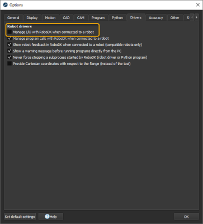
Task: Click the Help question mark icon
Action: click(x=47, y=217)
